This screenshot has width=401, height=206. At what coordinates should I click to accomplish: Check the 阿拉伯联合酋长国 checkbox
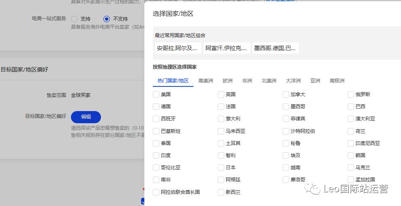pyautogui.click(x=156, y=192)
